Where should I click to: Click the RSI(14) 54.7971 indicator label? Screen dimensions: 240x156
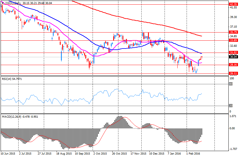[12, 79]
